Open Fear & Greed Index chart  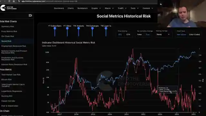pyautogui.click(x=10, y=106)
